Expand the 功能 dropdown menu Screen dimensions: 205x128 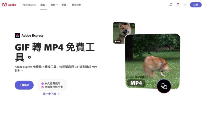pos(44,5)
